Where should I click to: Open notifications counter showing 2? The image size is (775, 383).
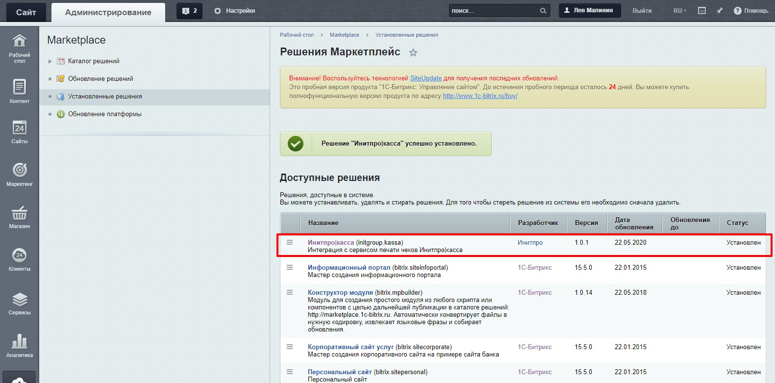[190, 11]
